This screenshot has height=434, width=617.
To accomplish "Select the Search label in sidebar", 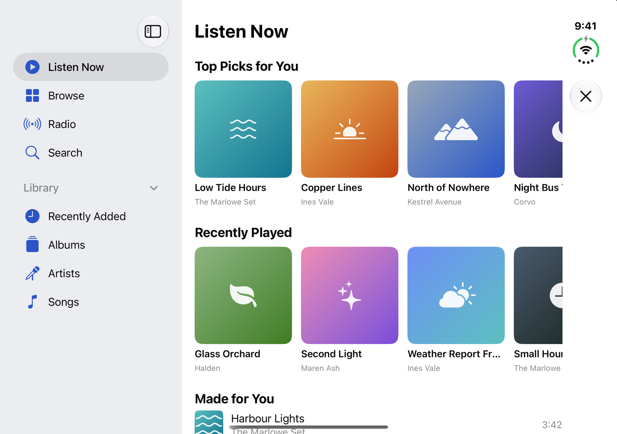I will pyautogui.click(x=65, y=153).
